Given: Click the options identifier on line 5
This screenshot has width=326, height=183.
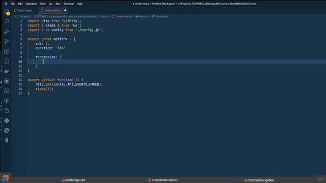Looking at the screenshot, I should click(60, 39).
